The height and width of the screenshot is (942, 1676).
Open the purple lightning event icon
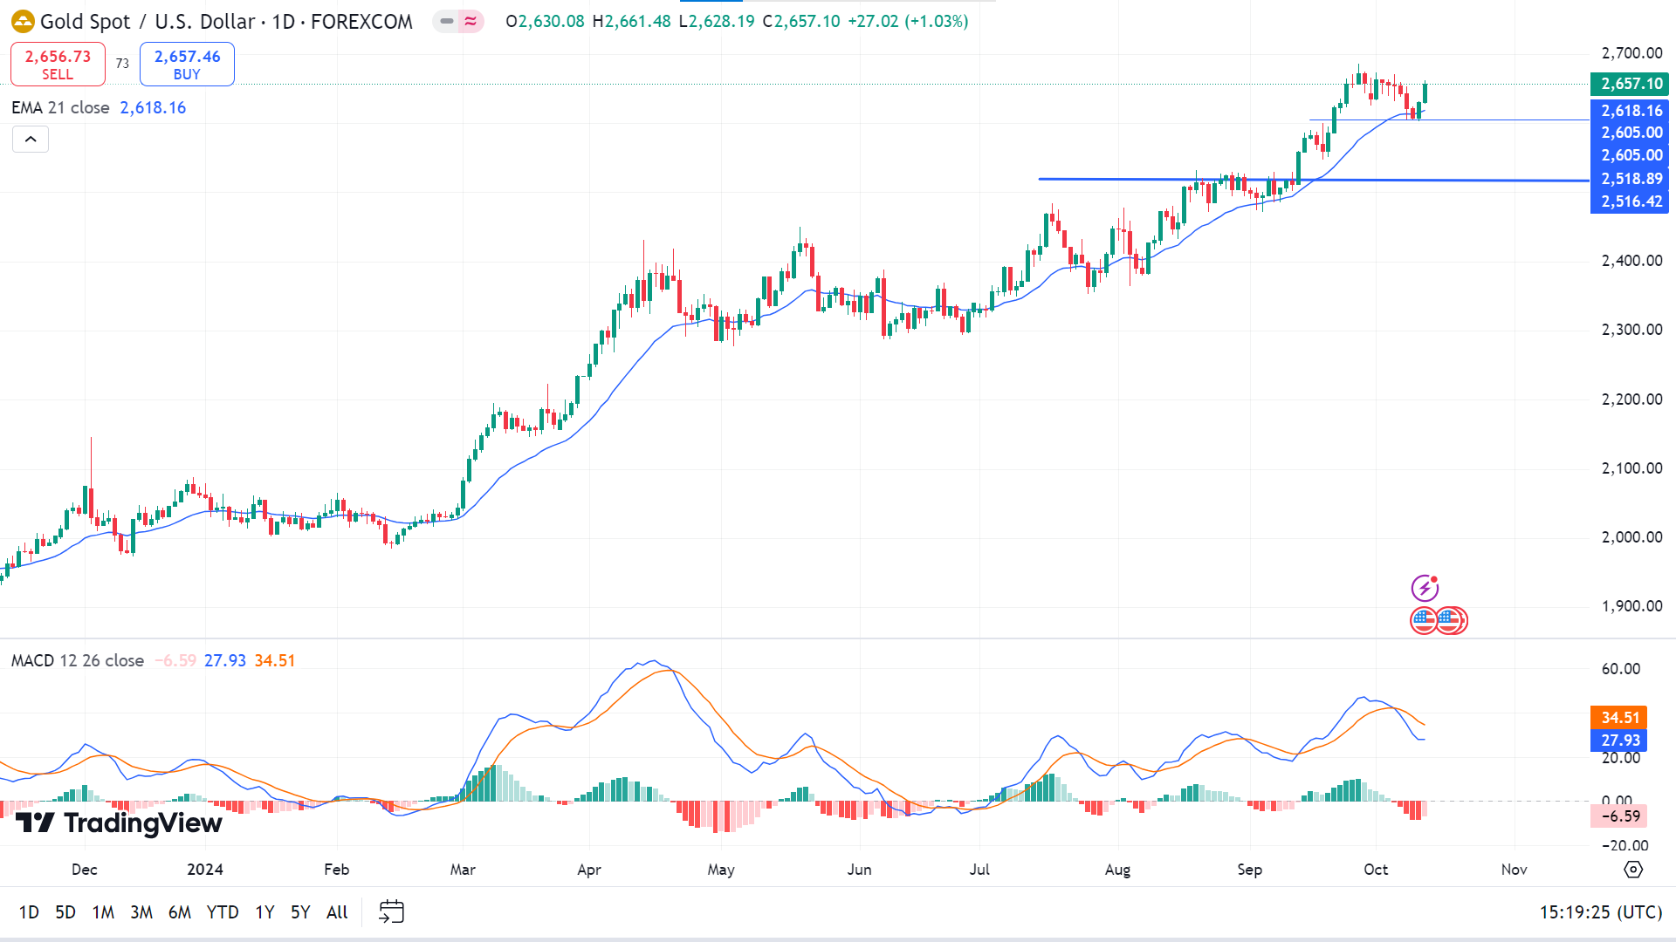1425,589
